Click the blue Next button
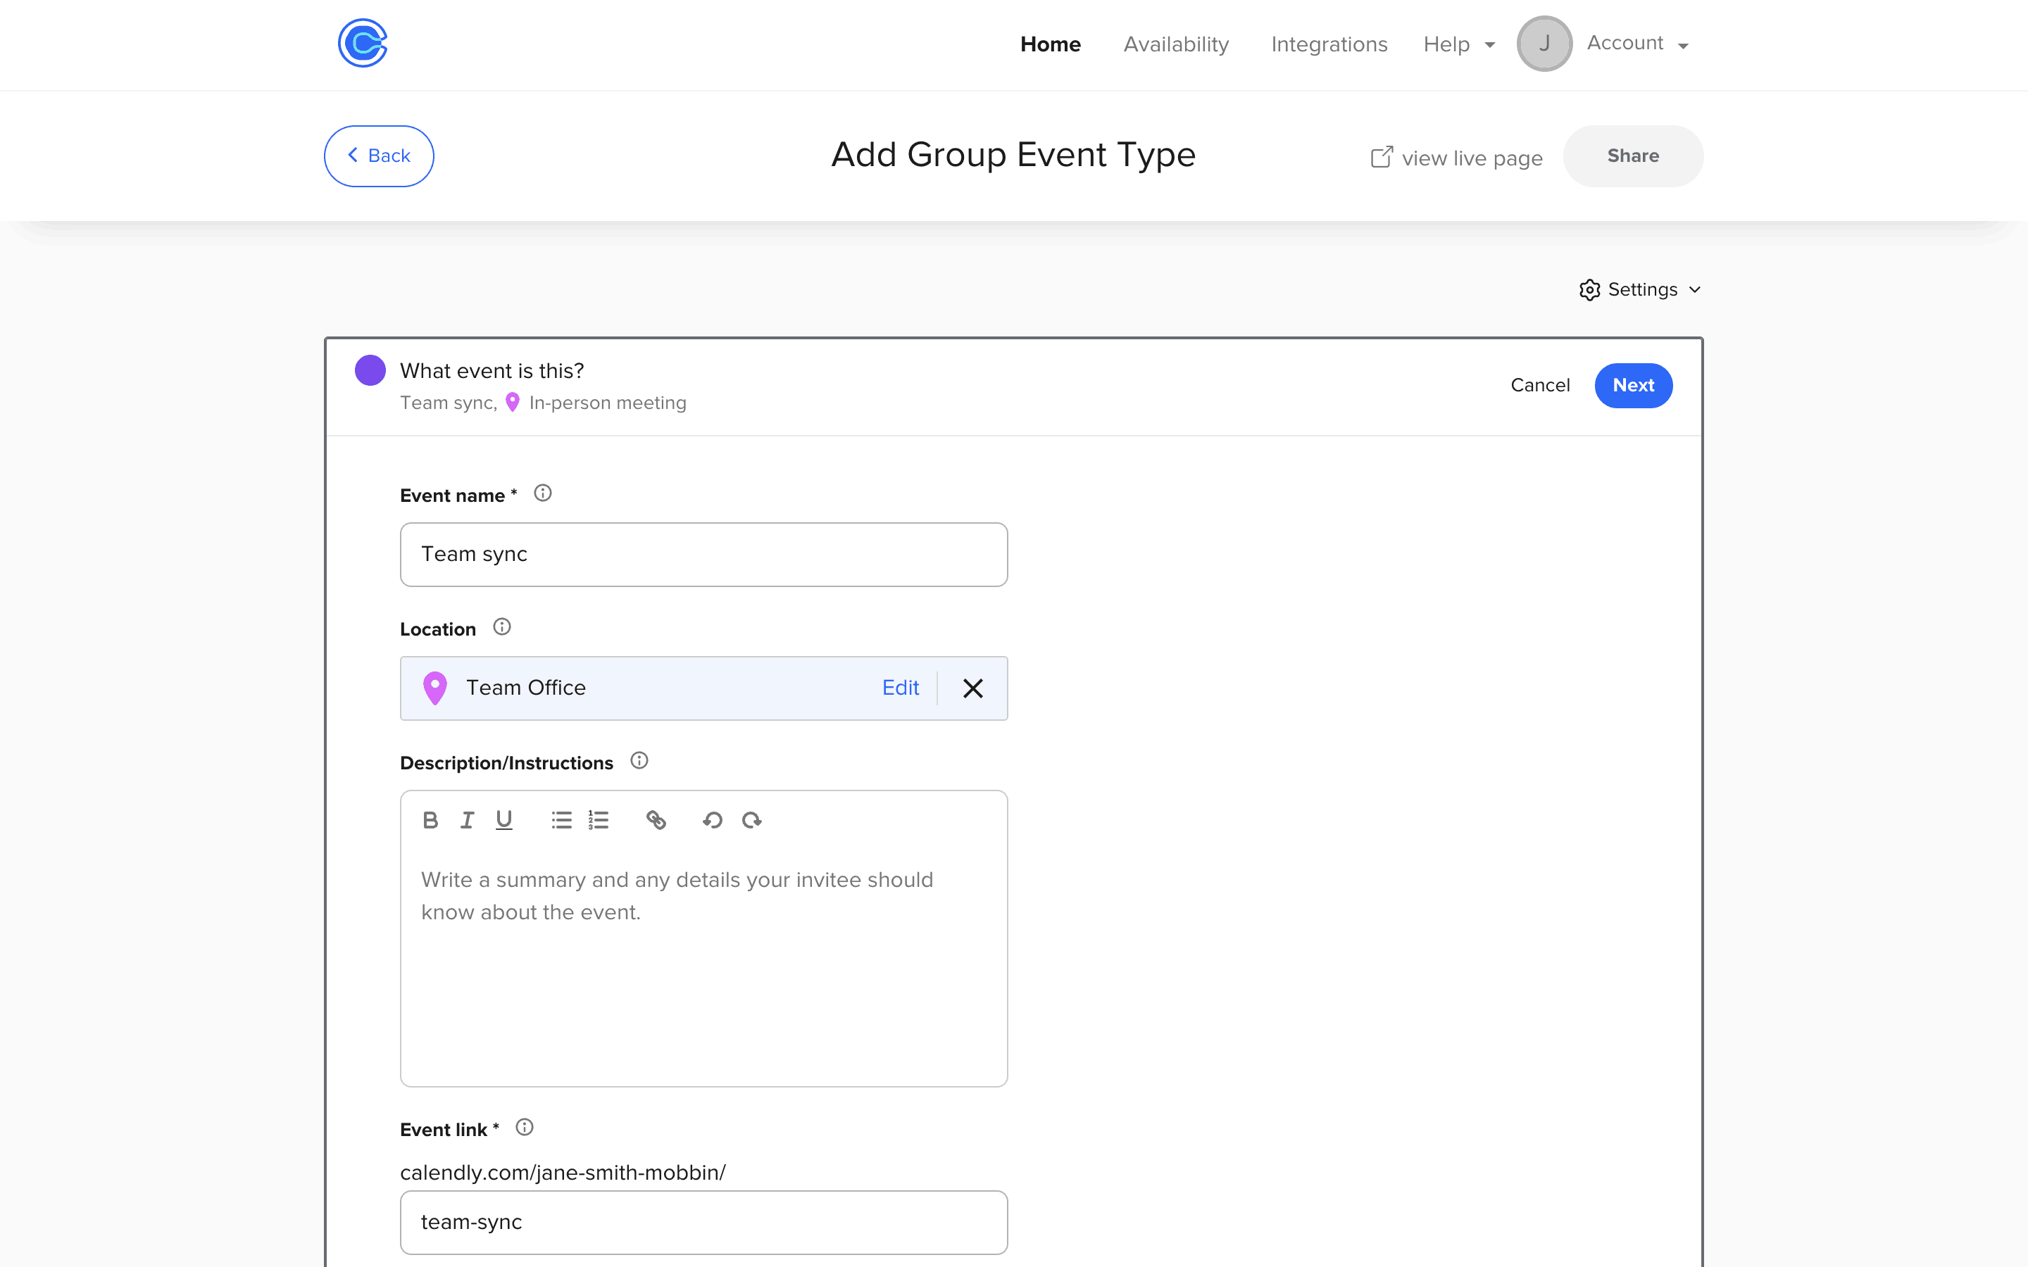 pos(1632,386)
